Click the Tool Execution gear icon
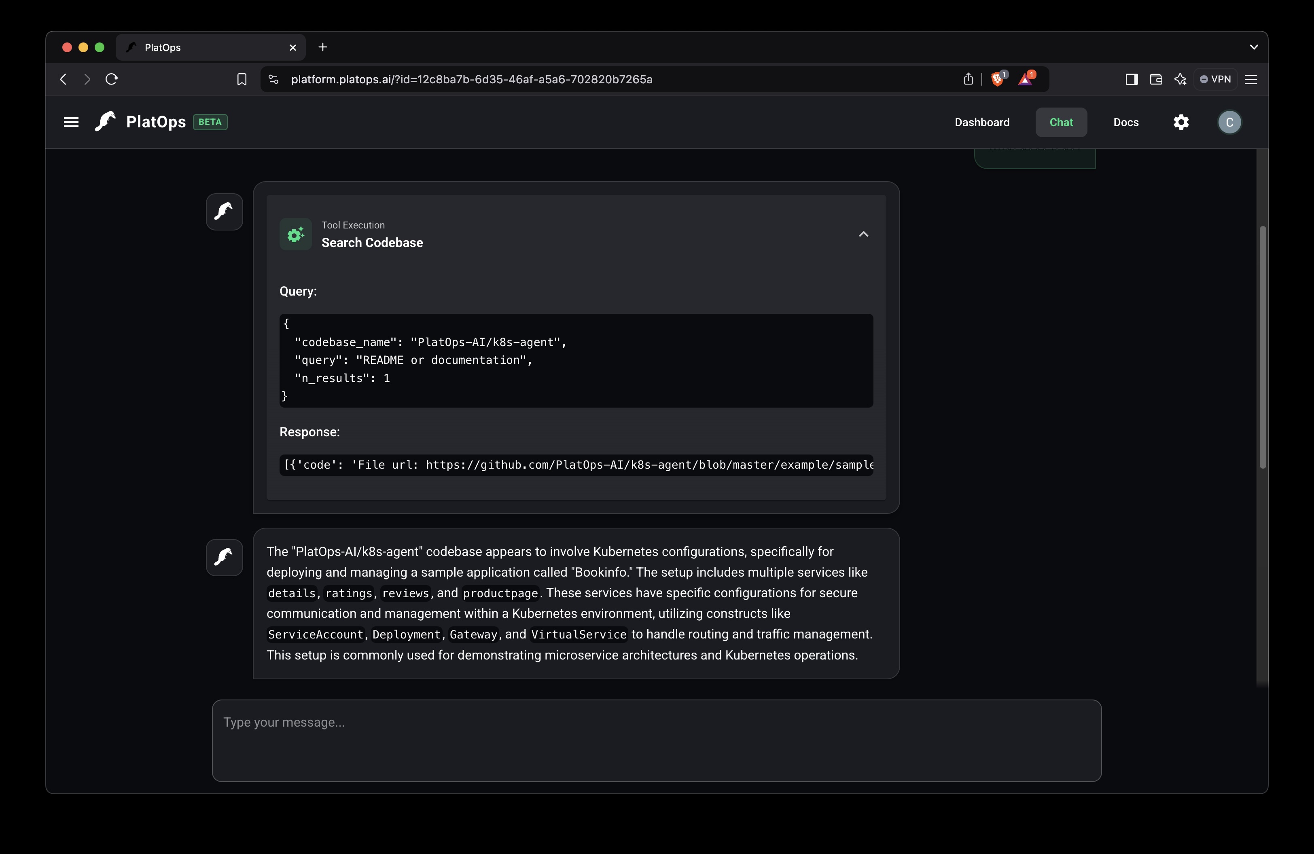 [295, 235]
